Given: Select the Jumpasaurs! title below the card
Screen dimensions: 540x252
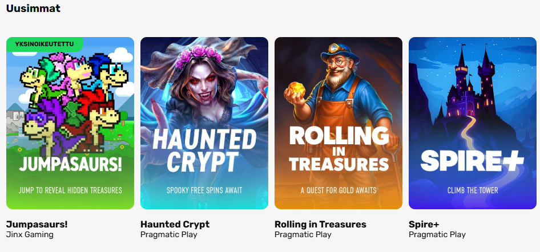Looking at the screenshot, I should tap(37, 225).
